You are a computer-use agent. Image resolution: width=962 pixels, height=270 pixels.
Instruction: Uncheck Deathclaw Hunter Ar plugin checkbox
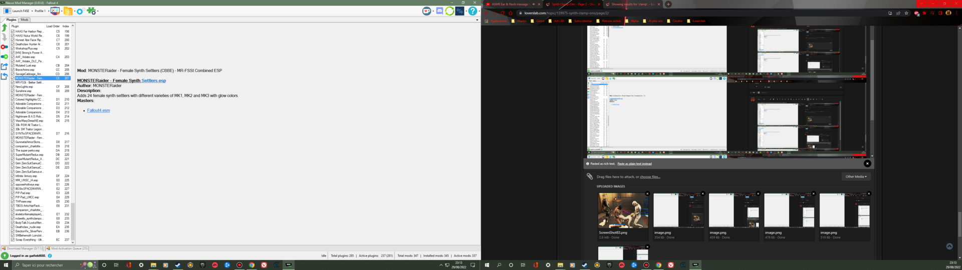(13, 44)
